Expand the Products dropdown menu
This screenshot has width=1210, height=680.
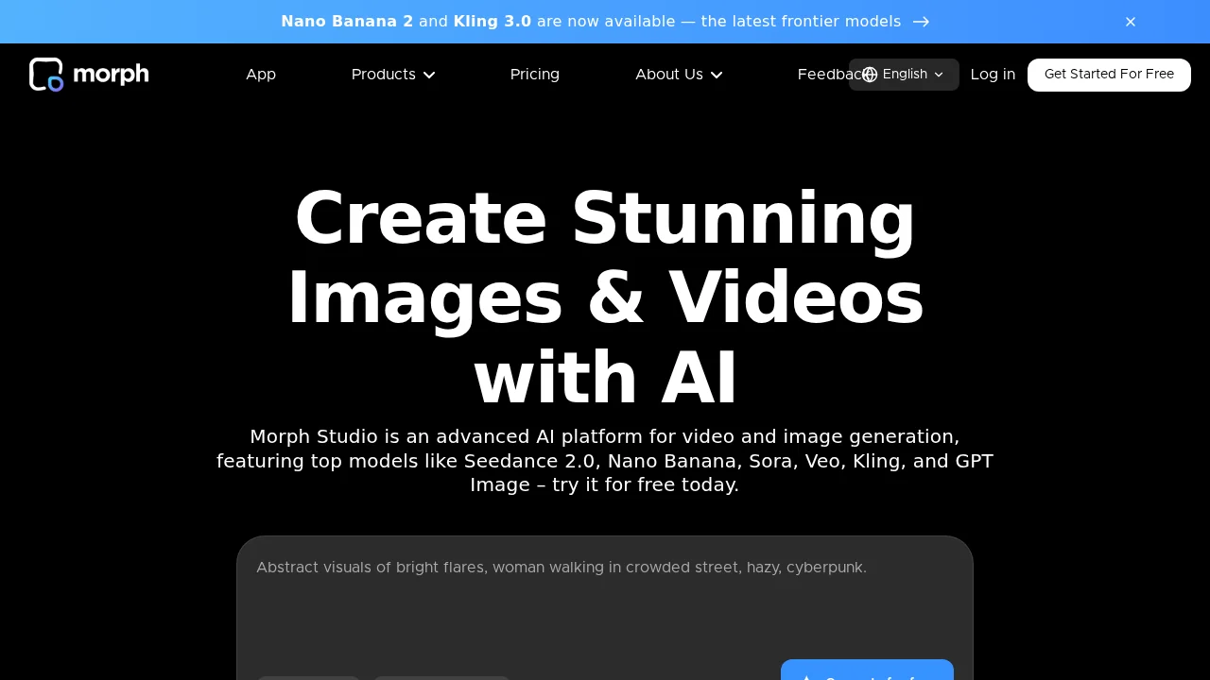click(x=393, y=75)
